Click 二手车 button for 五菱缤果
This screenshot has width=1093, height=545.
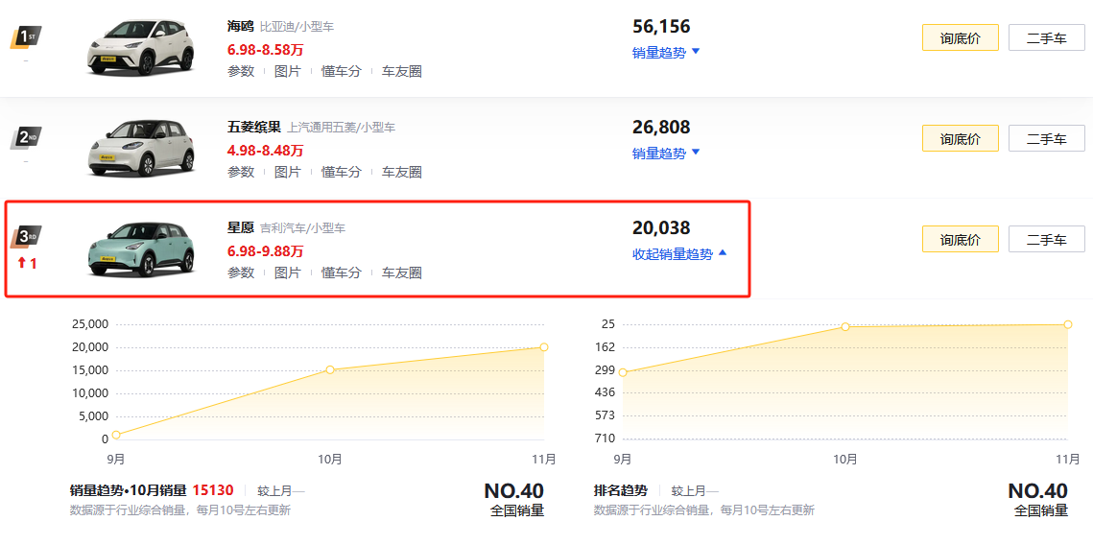click(x=1046, y=138)
